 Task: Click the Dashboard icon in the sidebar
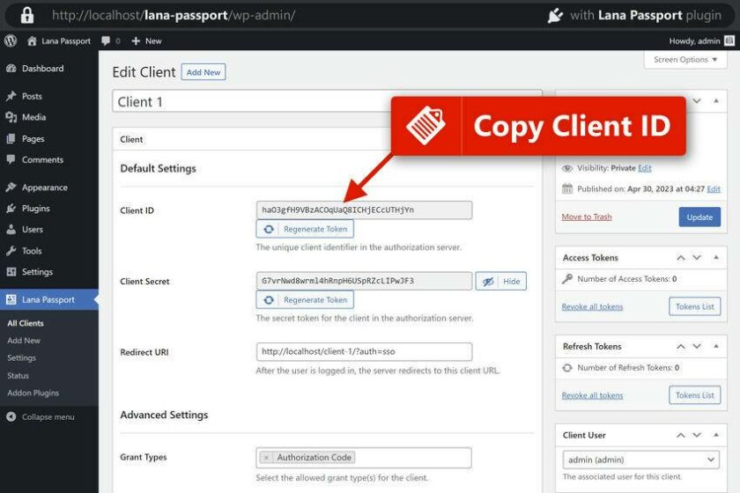pos(11,69)
